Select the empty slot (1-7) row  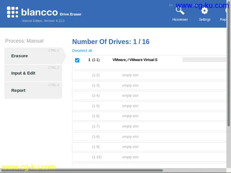pyautogui.click(x=149, y=126)
